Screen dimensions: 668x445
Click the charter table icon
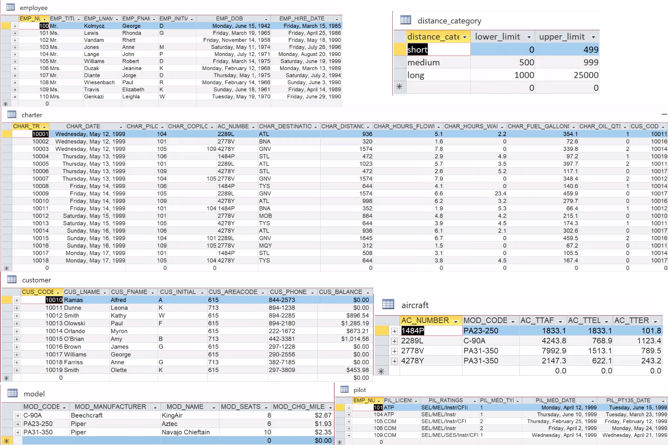(11, 115)
